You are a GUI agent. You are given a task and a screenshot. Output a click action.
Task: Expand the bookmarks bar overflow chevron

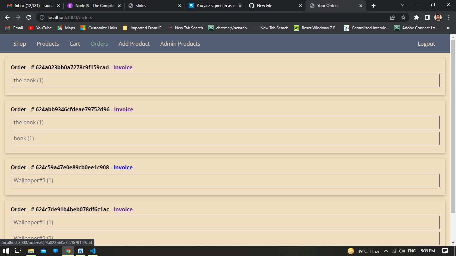(x=448, y=28)
